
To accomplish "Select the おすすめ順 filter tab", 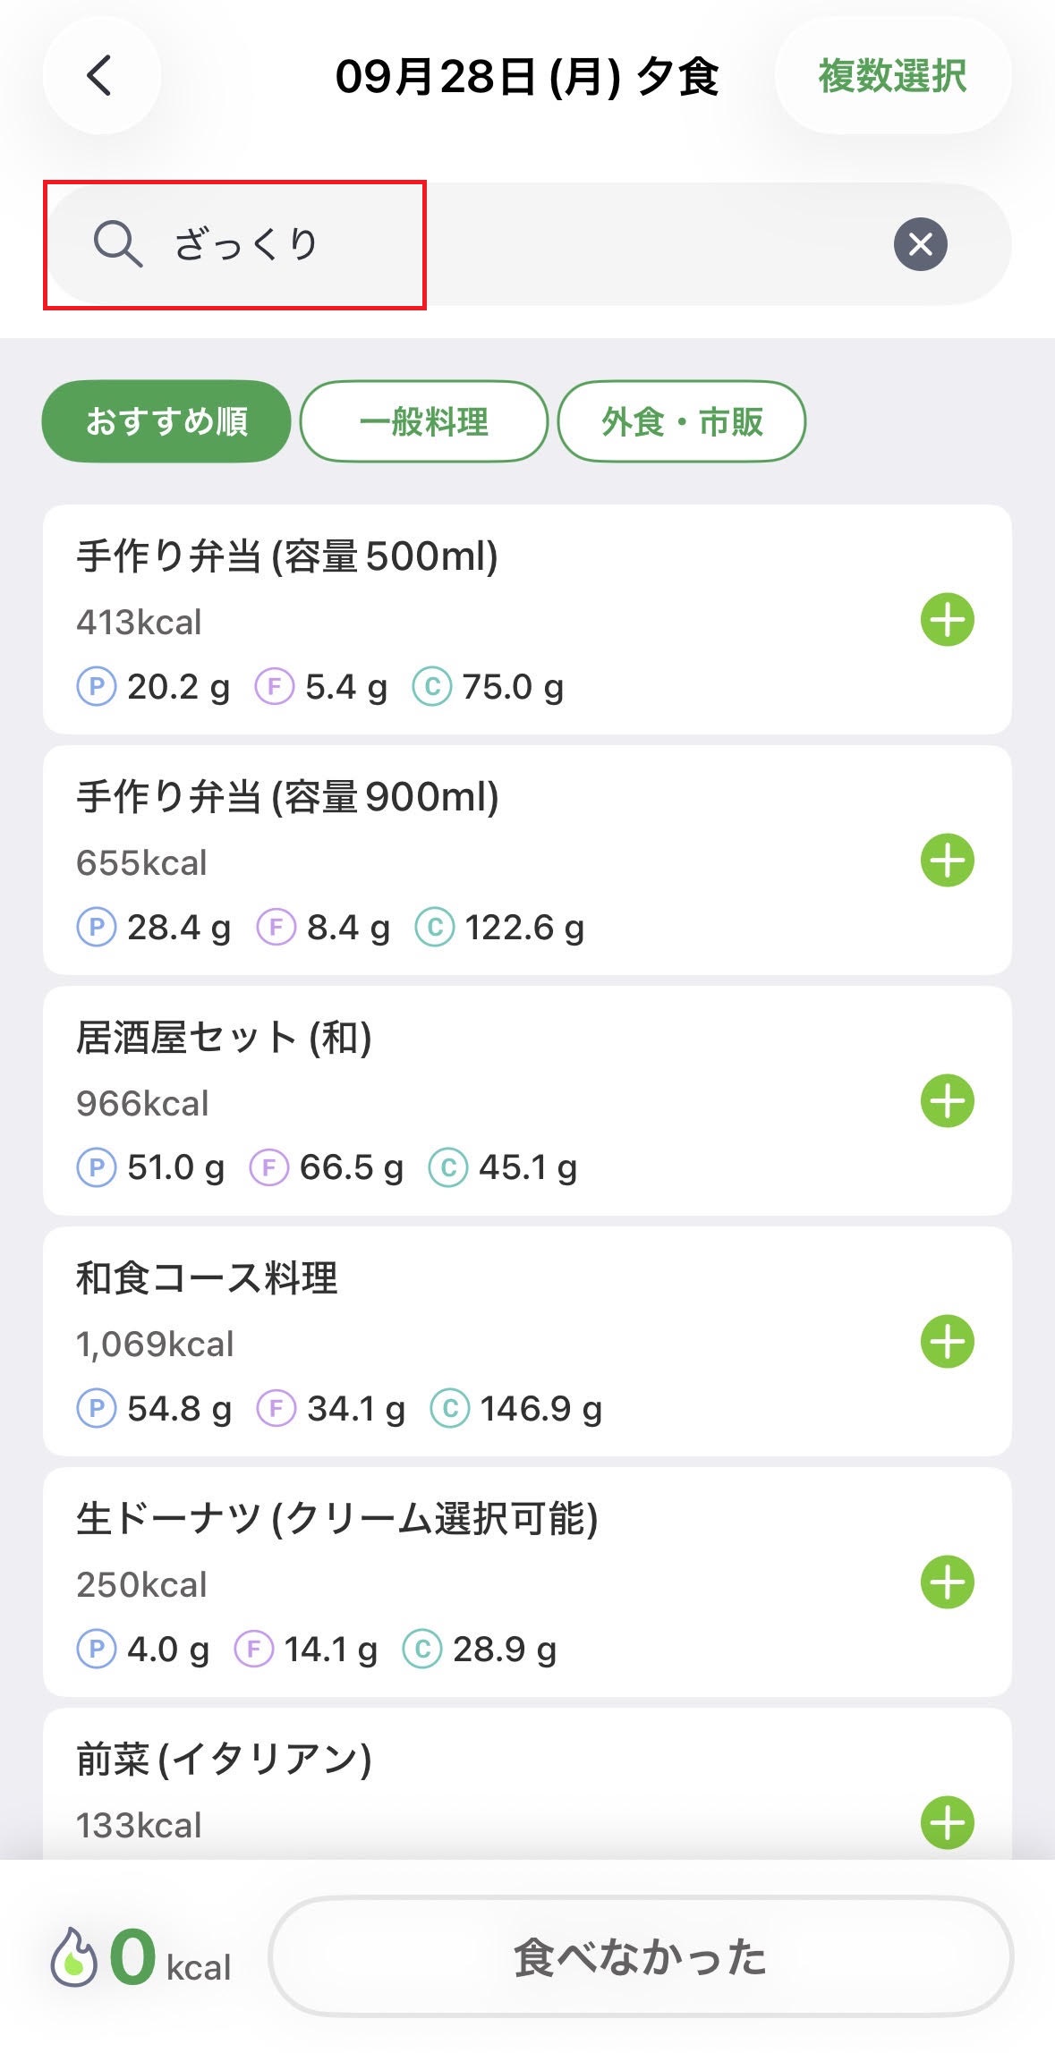I will [166, 421].
